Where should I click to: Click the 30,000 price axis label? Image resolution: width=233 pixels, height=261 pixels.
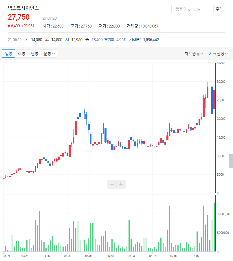(221, 82)
